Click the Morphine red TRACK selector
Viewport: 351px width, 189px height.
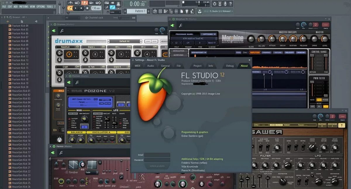point(325,25)
